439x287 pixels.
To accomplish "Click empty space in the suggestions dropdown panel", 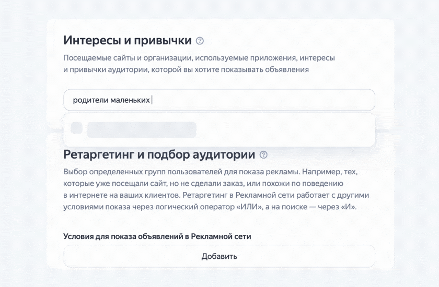I will click(x=287, y=129).
